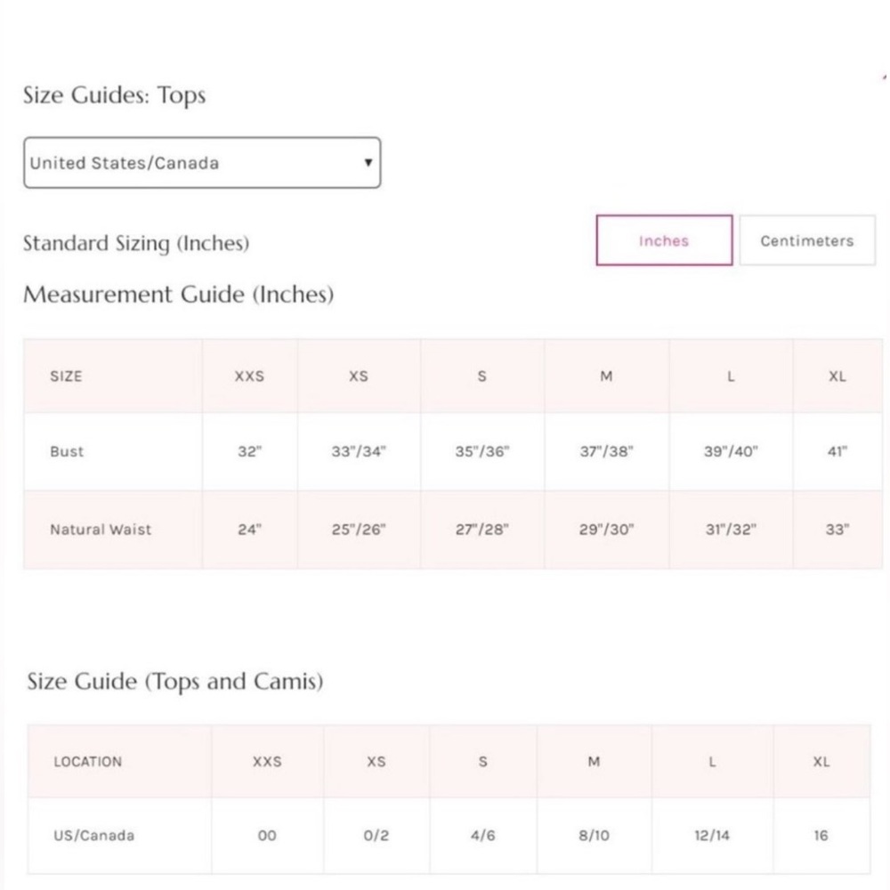Image resolution: width=890 pixels, height=890 pixels.
Task: Click the 12/14 size value for L
Action: (x=712, y=835)
